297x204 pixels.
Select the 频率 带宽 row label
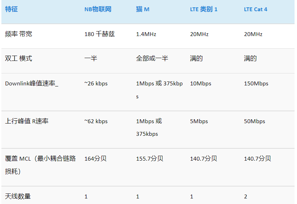click(x=19, y=34)
